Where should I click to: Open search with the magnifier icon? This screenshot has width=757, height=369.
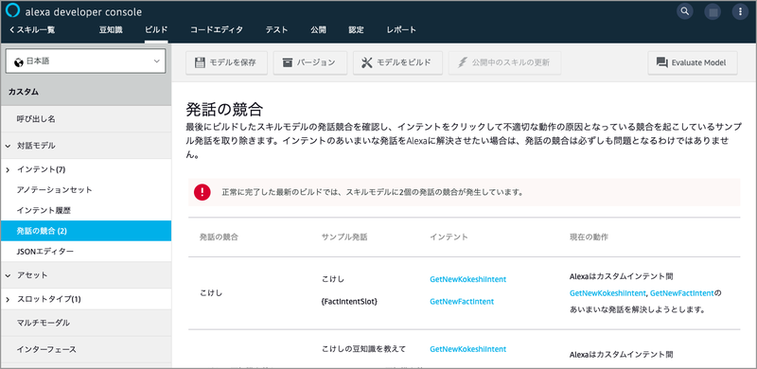685,11
